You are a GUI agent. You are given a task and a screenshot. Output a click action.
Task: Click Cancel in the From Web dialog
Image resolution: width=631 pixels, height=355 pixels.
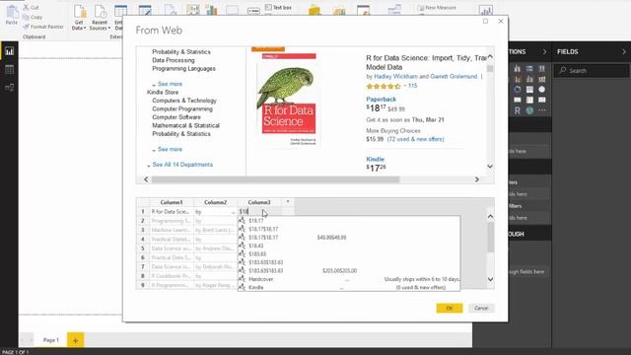[481, 308]
